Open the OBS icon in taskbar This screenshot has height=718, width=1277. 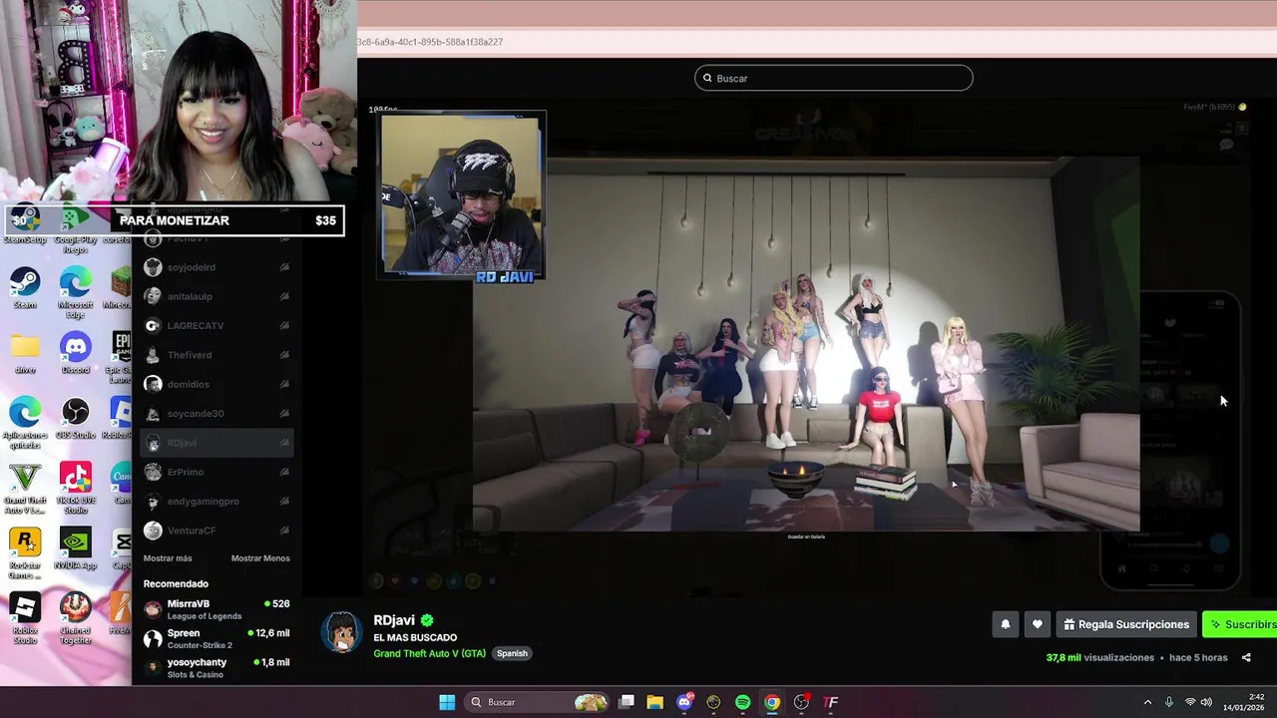point(801,702)
